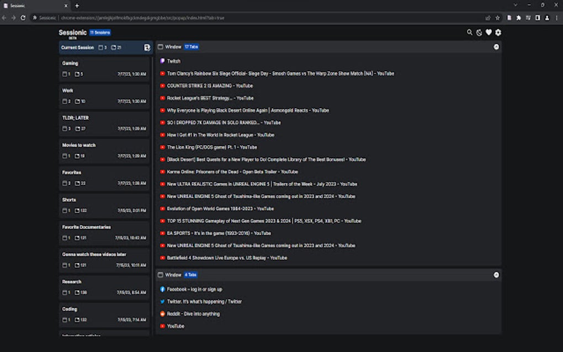Go back in browser

[x=4, y=18]
